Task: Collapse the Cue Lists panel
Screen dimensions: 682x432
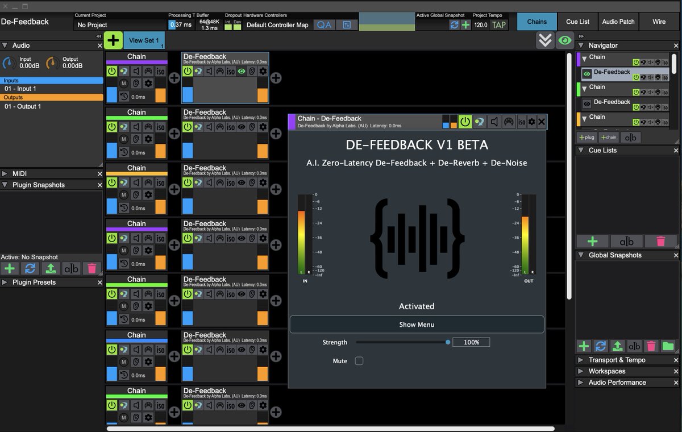Action: tap(581, 151)
